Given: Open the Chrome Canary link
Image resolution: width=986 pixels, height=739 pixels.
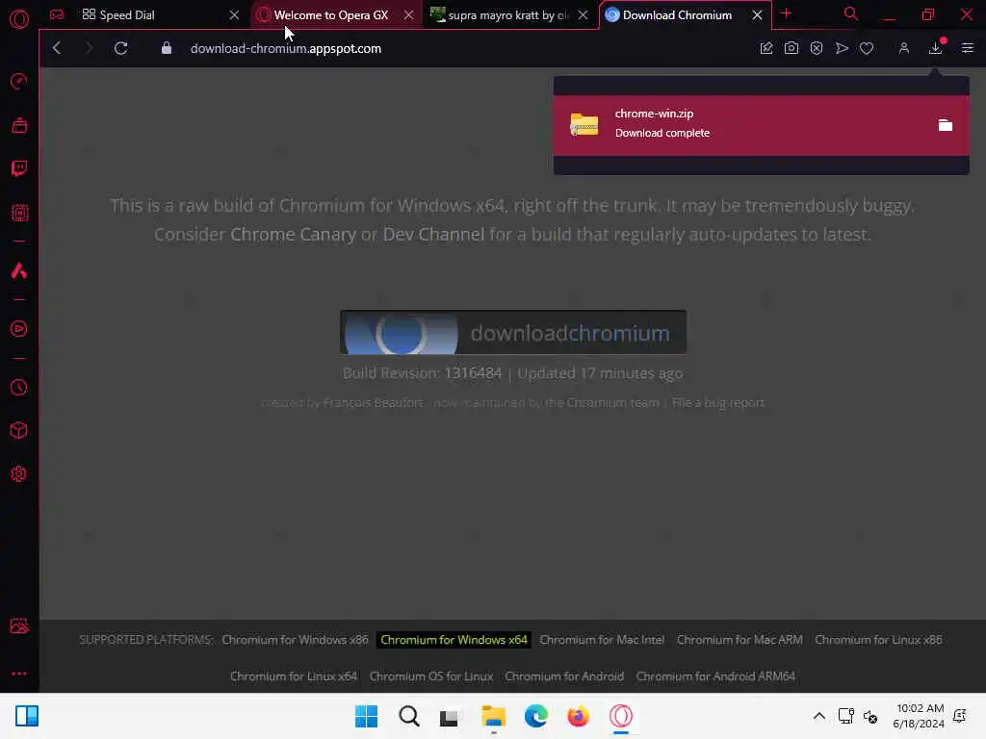Looking at the screenshot, I should [293, 235].
